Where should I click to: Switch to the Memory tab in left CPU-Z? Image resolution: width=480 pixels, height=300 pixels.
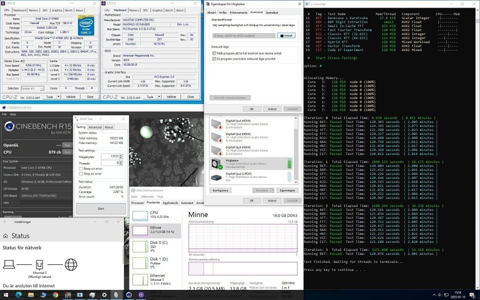point(33,10)
